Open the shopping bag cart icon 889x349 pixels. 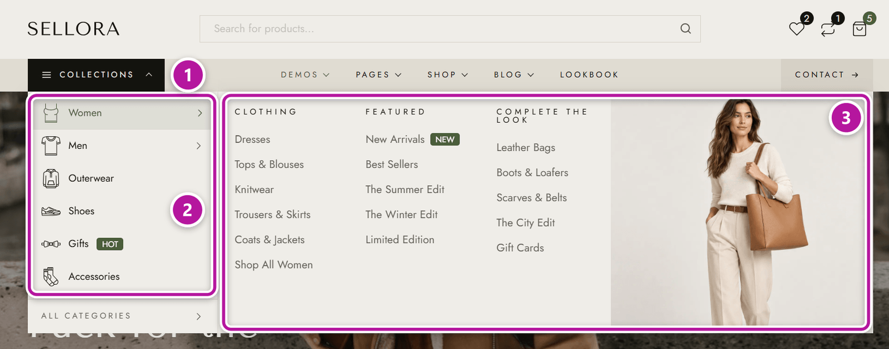pos(860,29)
